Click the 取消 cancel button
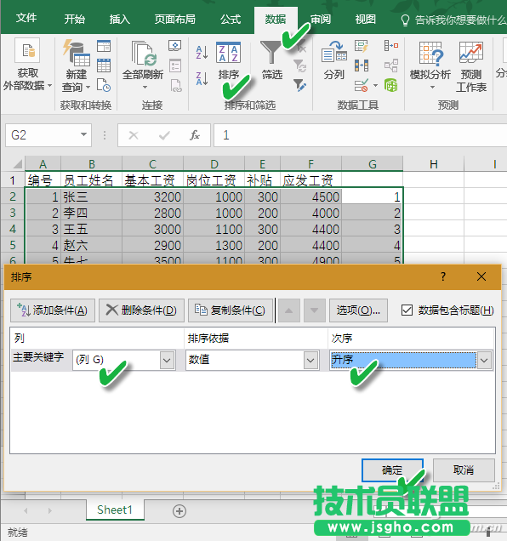Image resolution: width=507 pixels, height=541 pixels. tap(464, 470)
